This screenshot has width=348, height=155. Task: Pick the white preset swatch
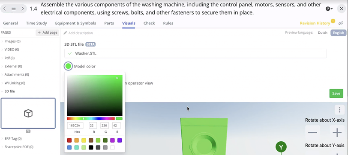pos(113,147)
